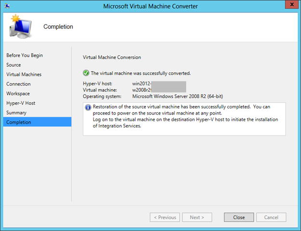The image size is (301, 231).
Task: Click the Windows Server 2008 R2 (64-bit) value
Action: coord(178,96)
